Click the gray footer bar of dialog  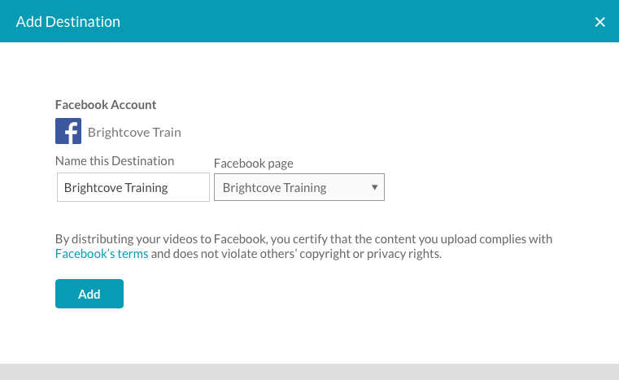click(x=309, y=371)
